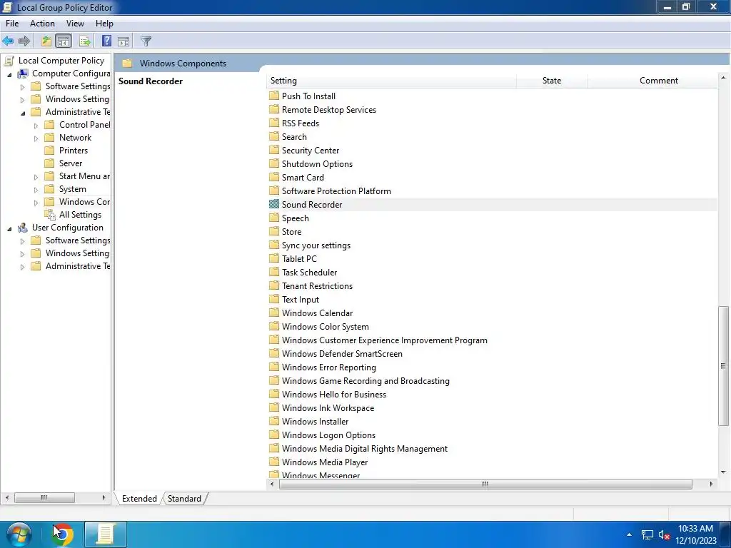Click the horizontal scrollbar thumb in list
The height and width of the screenshot is (548, 731).
tap(485, 484)
